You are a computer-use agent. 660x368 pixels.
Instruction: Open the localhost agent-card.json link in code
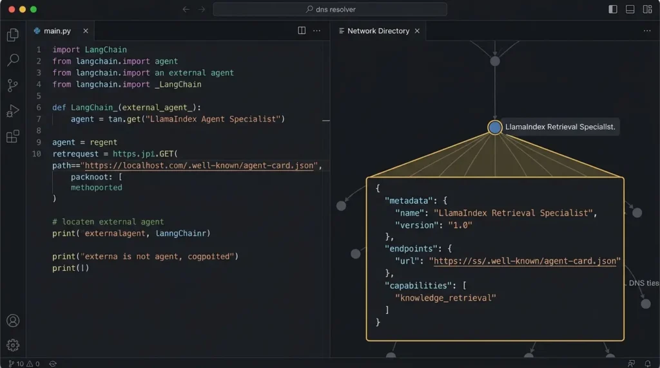click(199, 165)
